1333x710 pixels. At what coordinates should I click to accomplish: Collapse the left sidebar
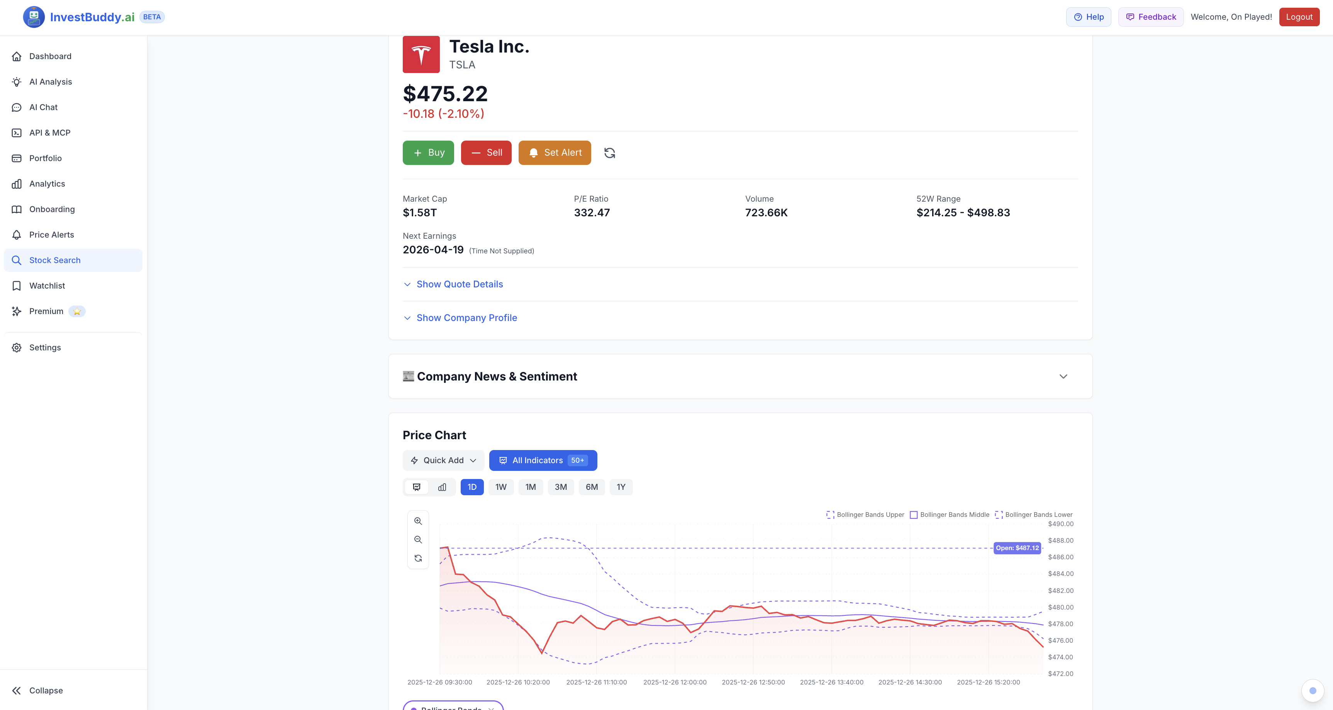coord(45,690)
